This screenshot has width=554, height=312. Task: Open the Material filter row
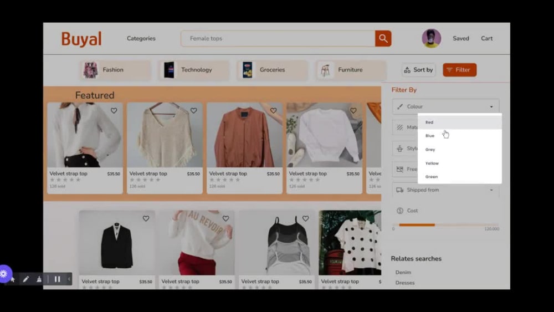405,127
